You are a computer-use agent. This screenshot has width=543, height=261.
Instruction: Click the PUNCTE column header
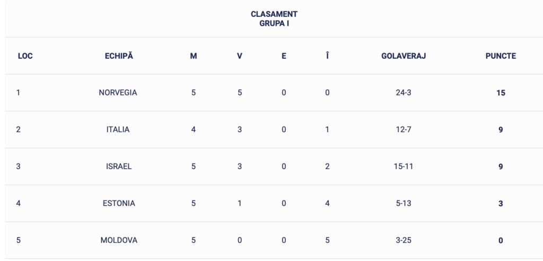501,56
